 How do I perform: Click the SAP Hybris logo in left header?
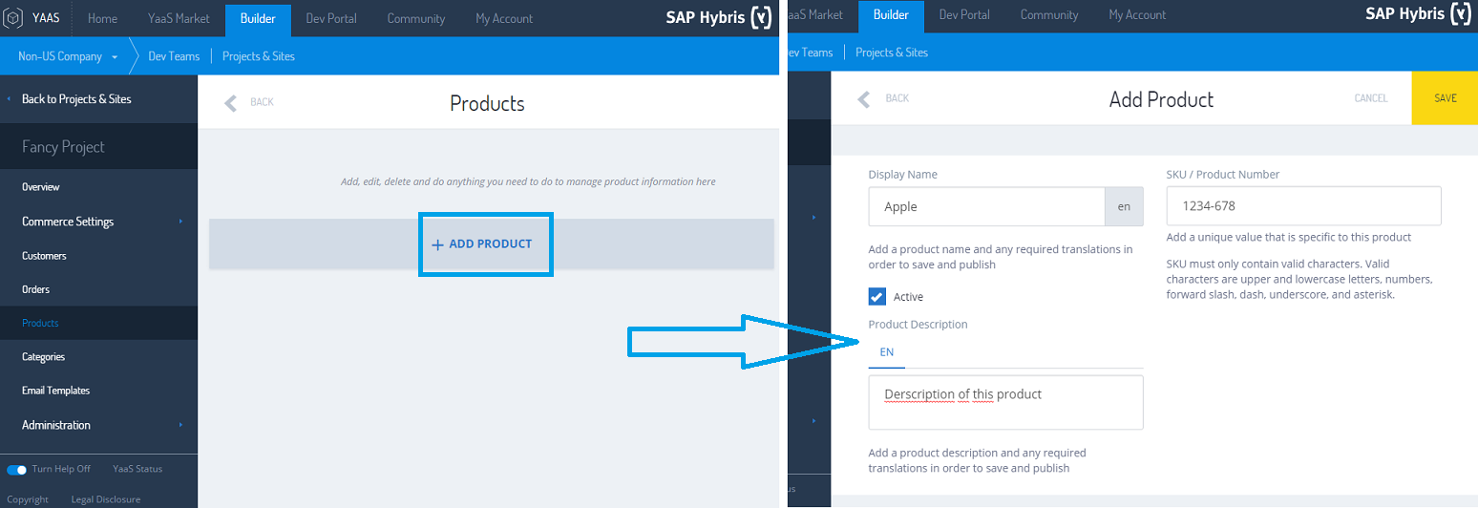[719, 18]
